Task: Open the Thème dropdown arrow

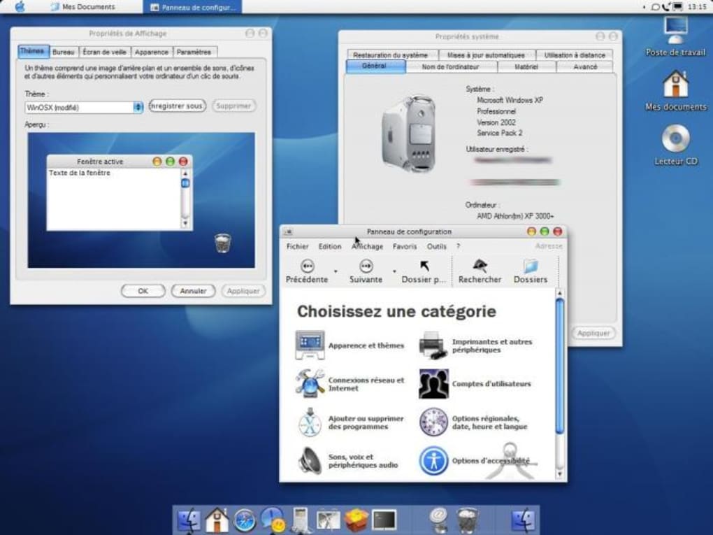Action: point(137,107)
